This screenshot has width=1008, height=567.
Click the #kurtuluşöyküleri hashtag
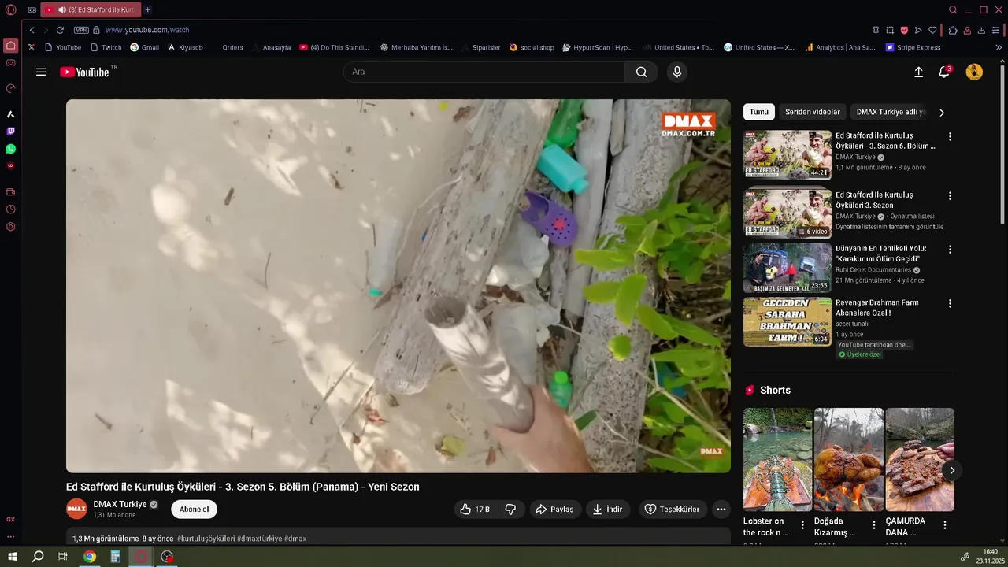206,539
